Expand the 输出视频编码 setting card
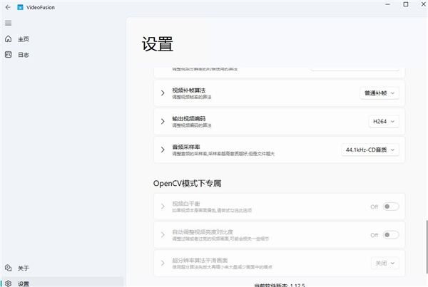This screenshot has height=287, width=428. 163,122
